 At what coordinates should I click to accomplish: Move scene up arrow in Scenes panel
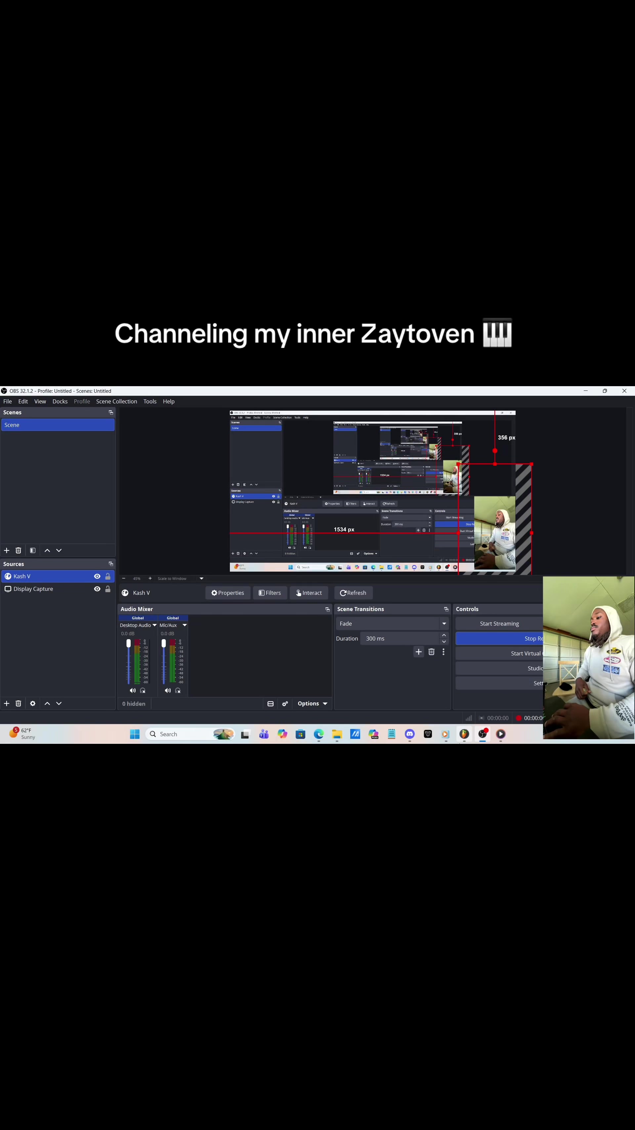point(47,550)
